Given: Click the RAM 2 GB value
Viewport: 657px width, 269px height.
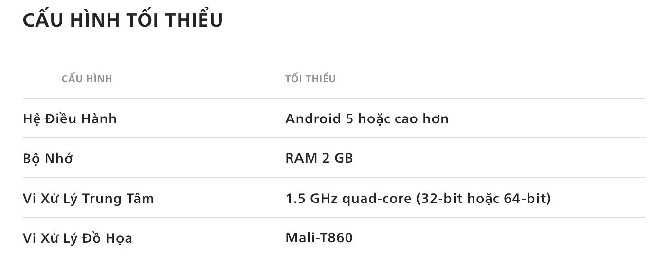Looking at the screenshot, I should click(319, 158).
